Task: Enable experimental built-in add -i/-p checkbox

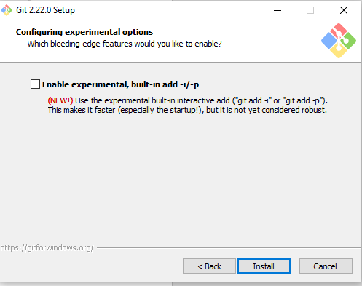Action: click(35, 84)
